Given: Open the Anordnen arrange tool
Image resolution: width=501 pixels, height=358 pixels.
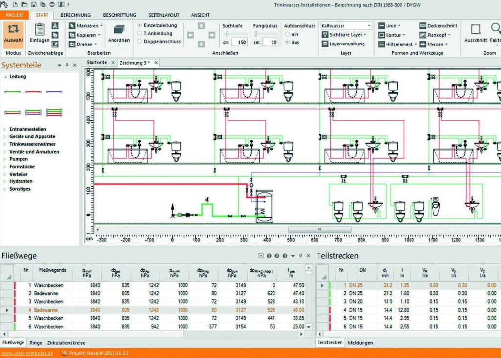Looking at the screenshot, I should 119,35.
